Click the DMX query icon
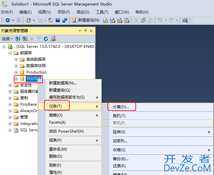This screenshot has width=214, height=175. coord(120,20)
